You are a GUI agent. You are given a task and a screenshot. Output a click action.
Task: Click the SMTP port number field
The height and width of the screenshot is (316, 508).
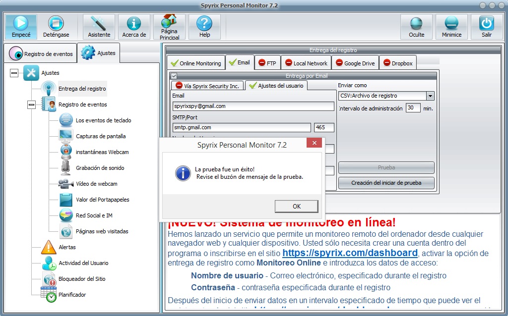[324, 127]
